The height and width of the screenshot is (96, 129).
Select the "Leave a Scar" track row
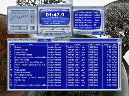[x=64, y=52]
